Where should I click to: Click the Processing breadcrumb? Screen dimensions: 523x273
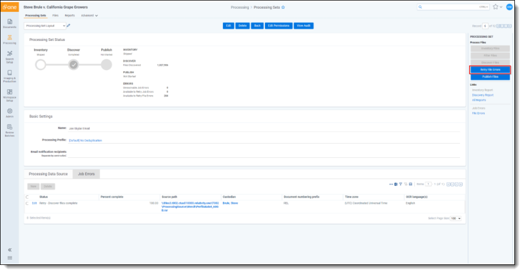[x=240, y=8]
